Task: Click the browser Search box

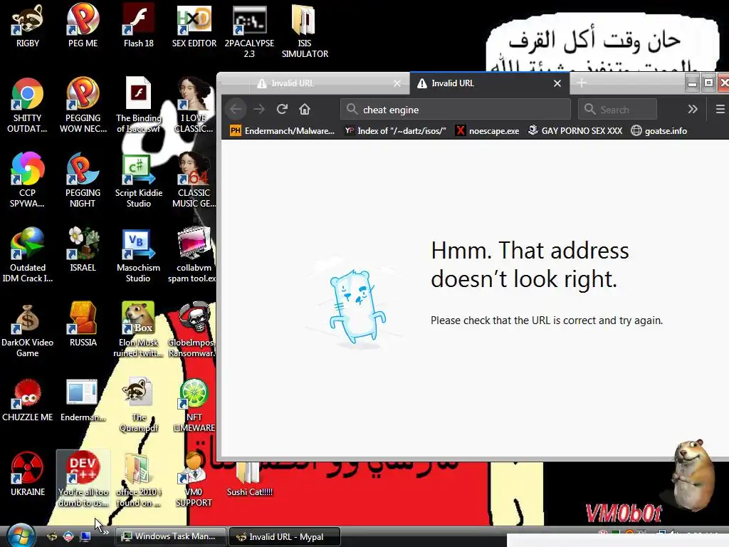Action: (617, 110)
